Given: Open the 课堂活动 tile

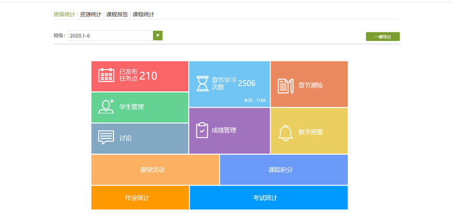Looking at the screenshot, I should click(x=155, y=170).
